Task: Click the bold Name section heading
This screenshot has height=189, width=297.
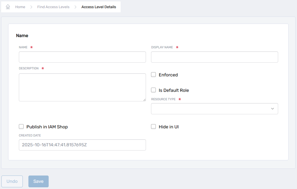Action: tap(22, 36)
